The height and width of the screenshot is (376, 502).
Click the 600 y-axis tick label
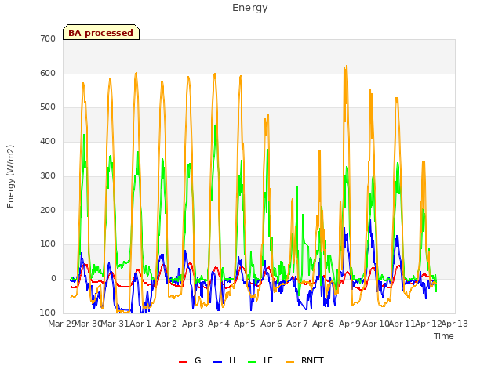pos(48,73)
